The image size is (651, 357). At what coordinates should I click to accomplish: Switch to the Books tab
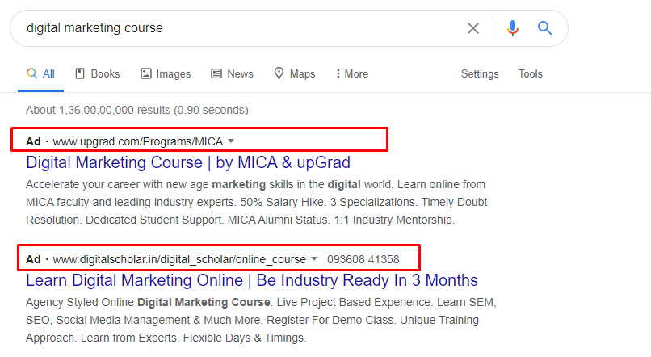pyautogui.click(x=98, y=73)
